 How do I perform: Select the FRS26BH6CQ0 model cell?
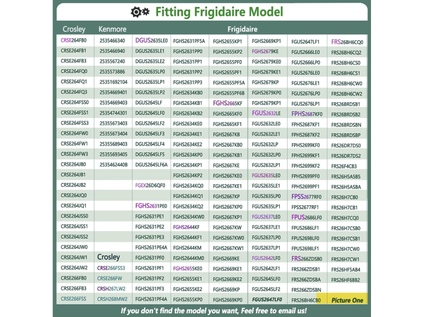coord(347,41)
